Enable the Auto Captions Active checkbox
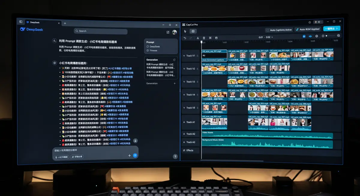 click(268, 30)
